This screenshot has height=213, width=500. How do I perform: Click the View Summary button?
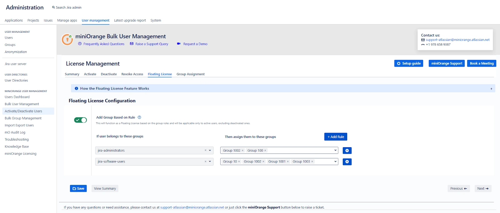105,188
